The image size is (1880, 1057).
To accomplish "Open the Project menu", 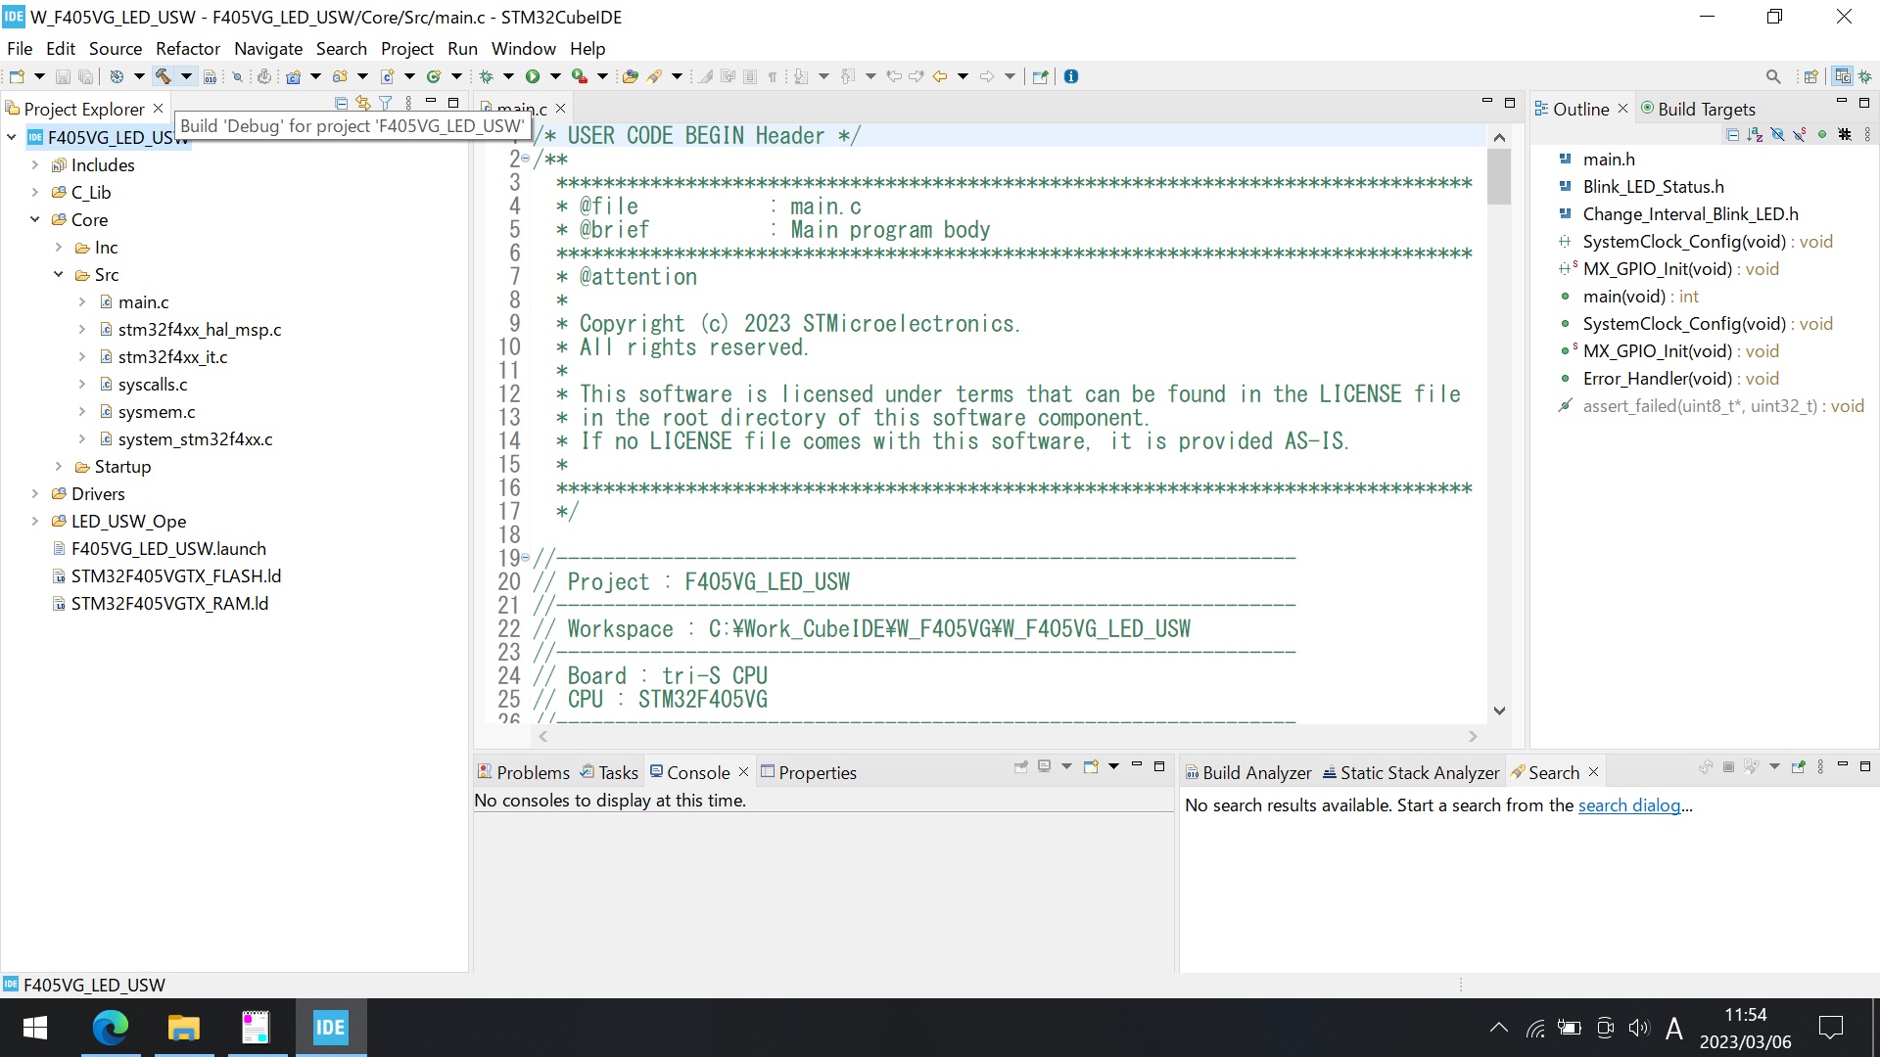I will [x=407, y=49].
